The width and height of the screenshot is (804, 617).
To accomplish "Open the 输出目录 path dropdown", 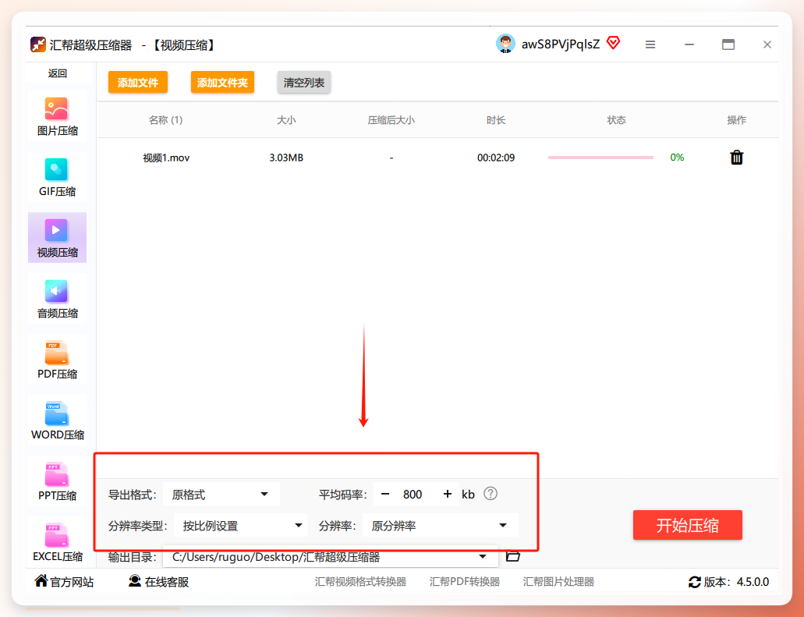I will tap(330, 556).
